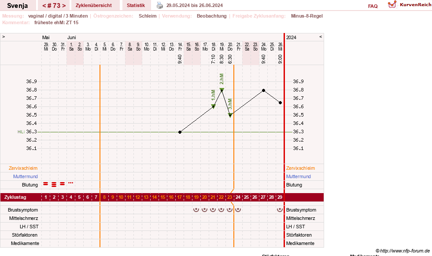Image resolution: width=432 pixels, height=256 pixels.
Task: Open the KurvenReich logo link
Action: pos(410,5)
